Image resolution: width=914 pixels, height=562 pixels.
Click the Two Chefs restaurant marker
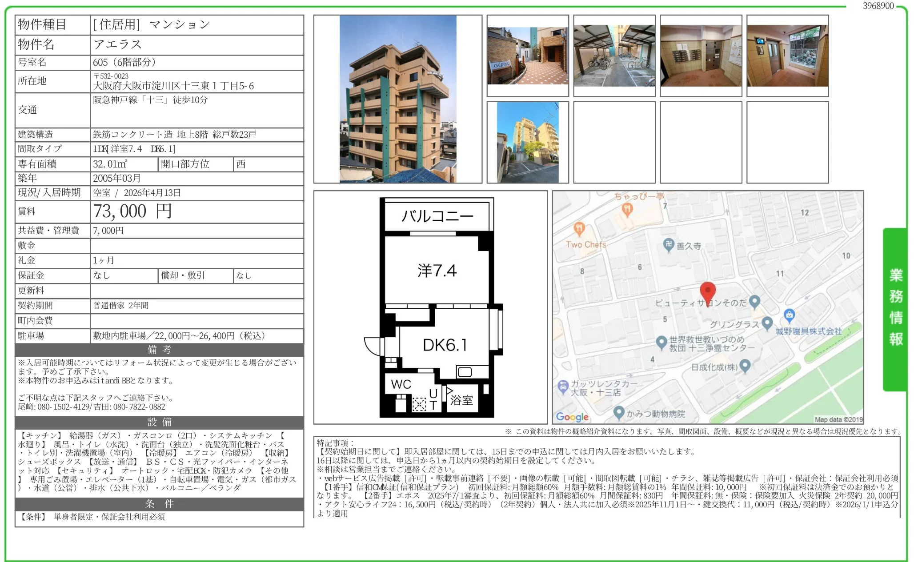579,229
